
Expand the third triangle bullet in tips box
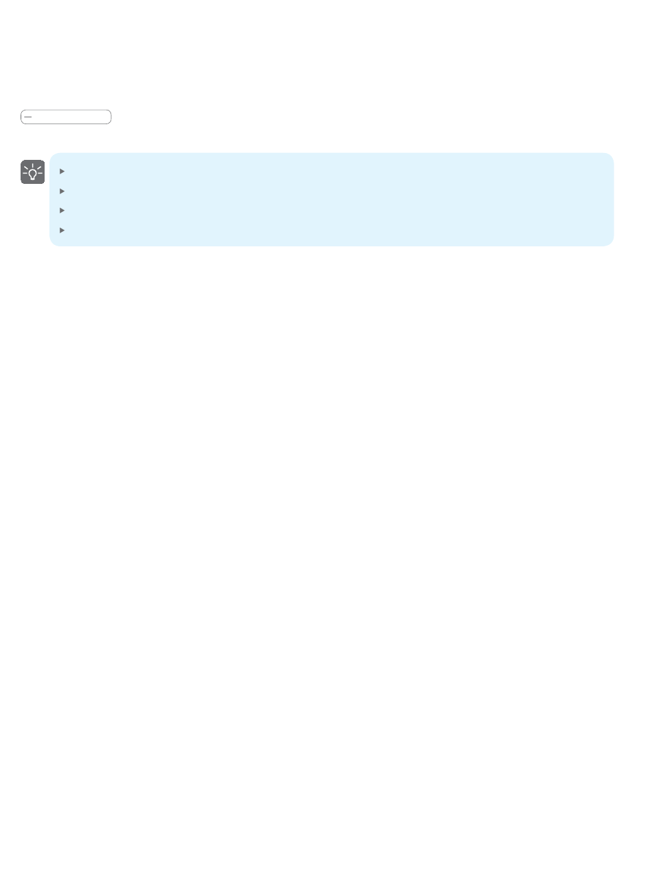(x=62, y=210)
